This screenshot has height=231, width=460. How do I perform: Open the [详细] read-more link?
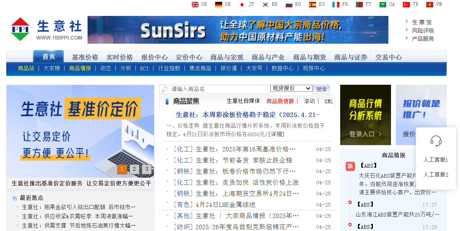276,134
